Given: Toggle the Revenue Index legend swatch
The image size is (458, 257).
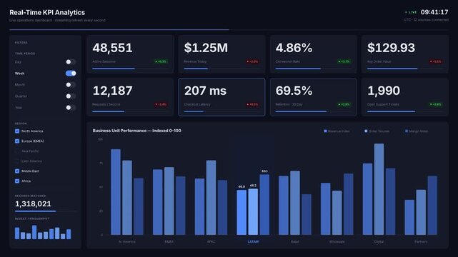Looking at the screenshot, I should click(325, 131).
